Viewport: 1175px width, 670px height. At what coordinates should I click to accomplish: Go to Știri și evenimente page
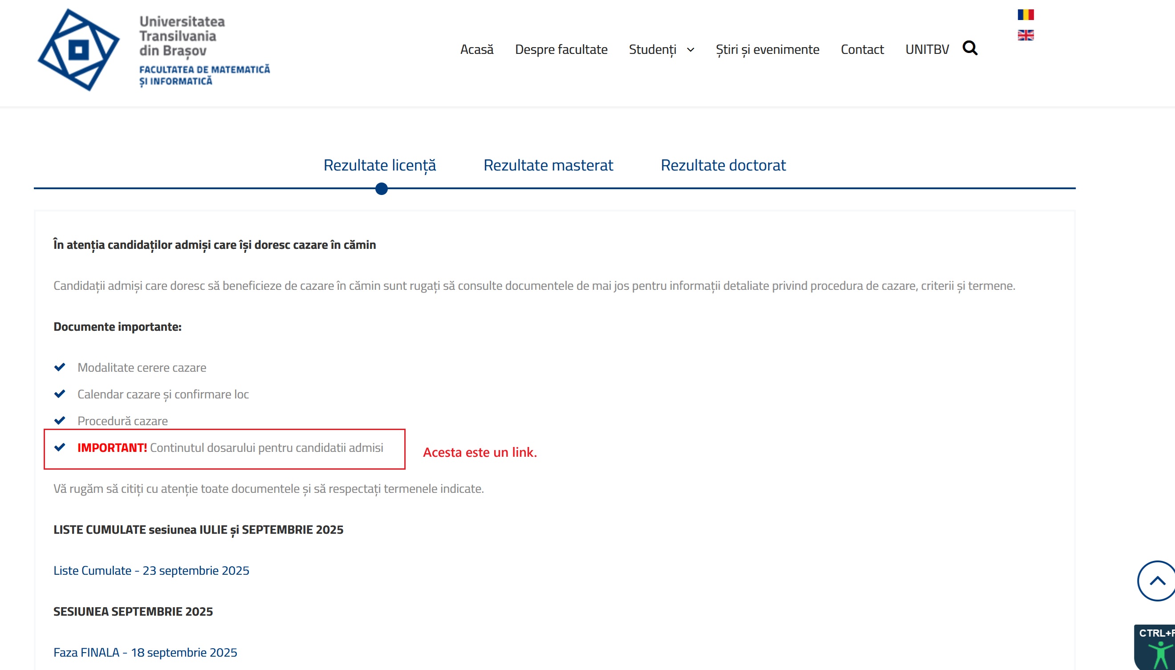(x=767, y=50)
